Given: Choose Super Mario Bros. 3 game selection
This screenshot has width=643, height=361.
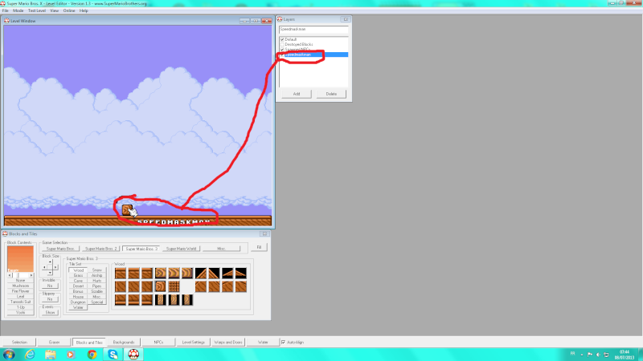Looking at the screenshot, I should (141, 249).
